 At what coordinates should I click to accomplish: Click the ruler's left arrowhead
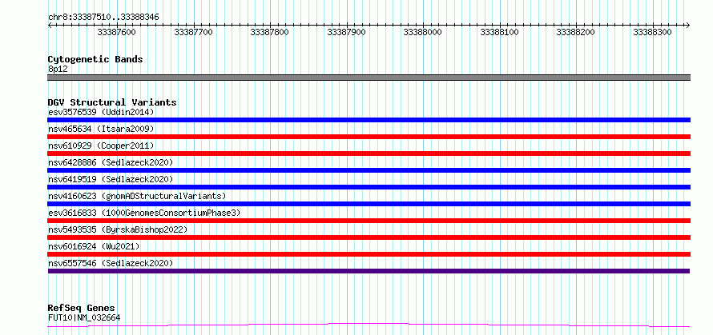coord(50,26)
